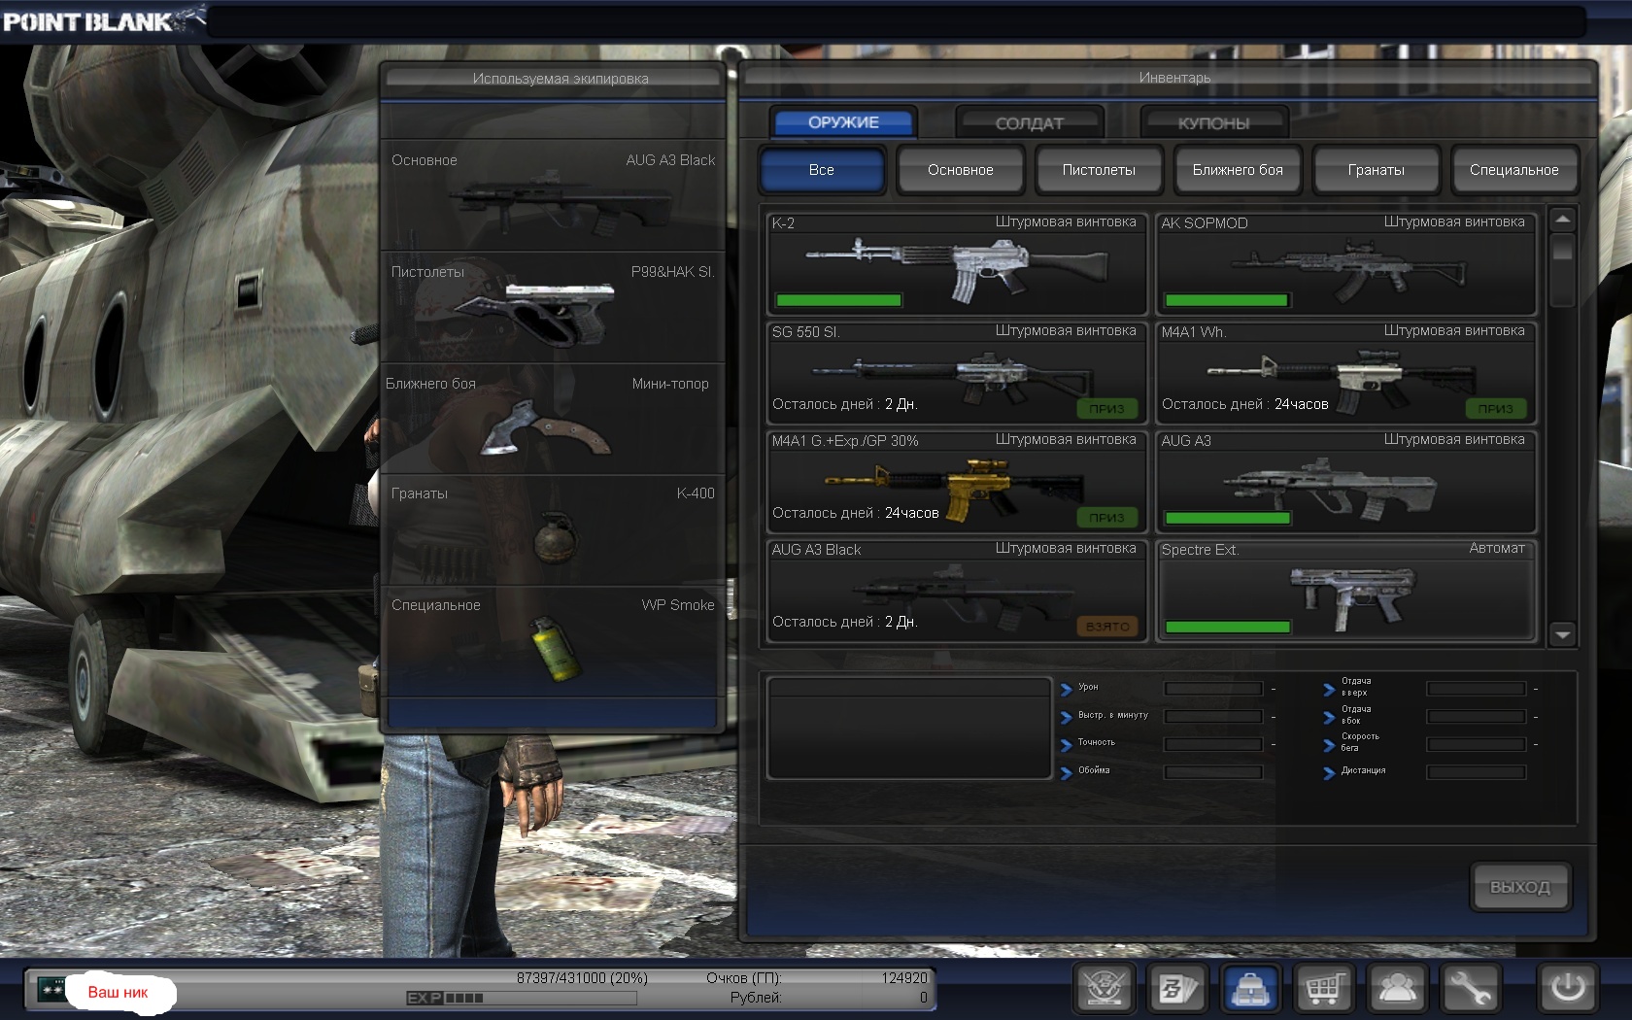Filter weapons by Ближнего боя
This screenshot has height=1020, width=1632.
tap(1238, 170)
